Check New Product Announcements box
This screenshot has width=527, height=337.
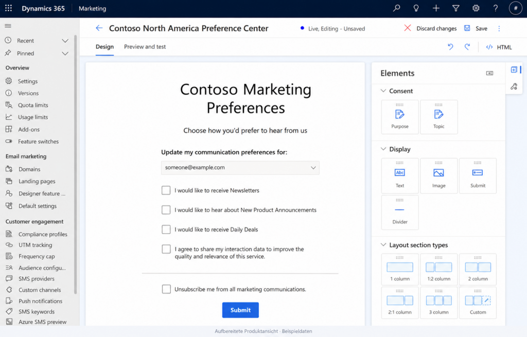(166, 209)
